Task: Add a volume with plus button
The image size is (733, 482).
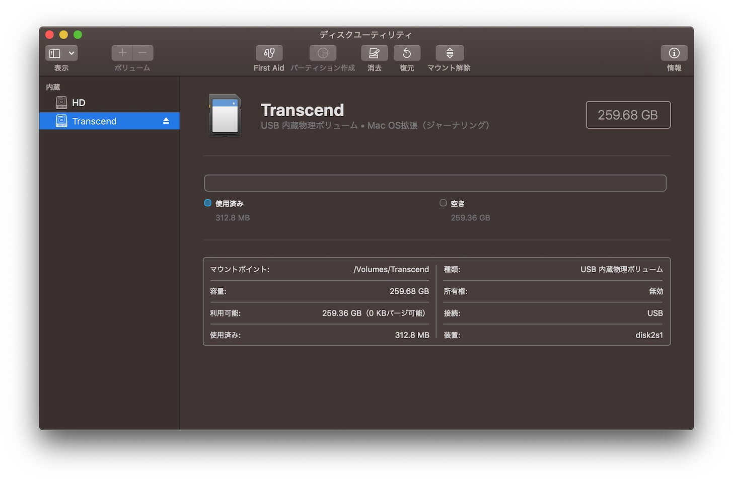Action: pyautogui.click(x=122, y=53)
